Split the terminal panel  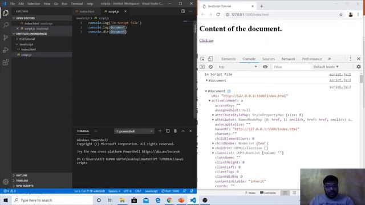[x=168, y=131]
